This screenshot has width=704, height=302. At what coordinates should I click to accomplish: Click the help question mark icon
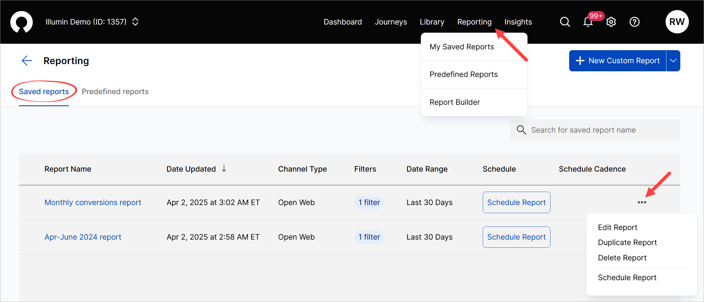tap(634, 22)
